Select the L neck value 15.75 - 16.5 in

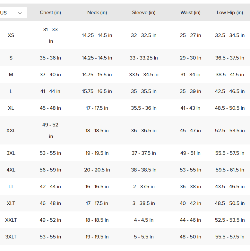click(97, 91)
